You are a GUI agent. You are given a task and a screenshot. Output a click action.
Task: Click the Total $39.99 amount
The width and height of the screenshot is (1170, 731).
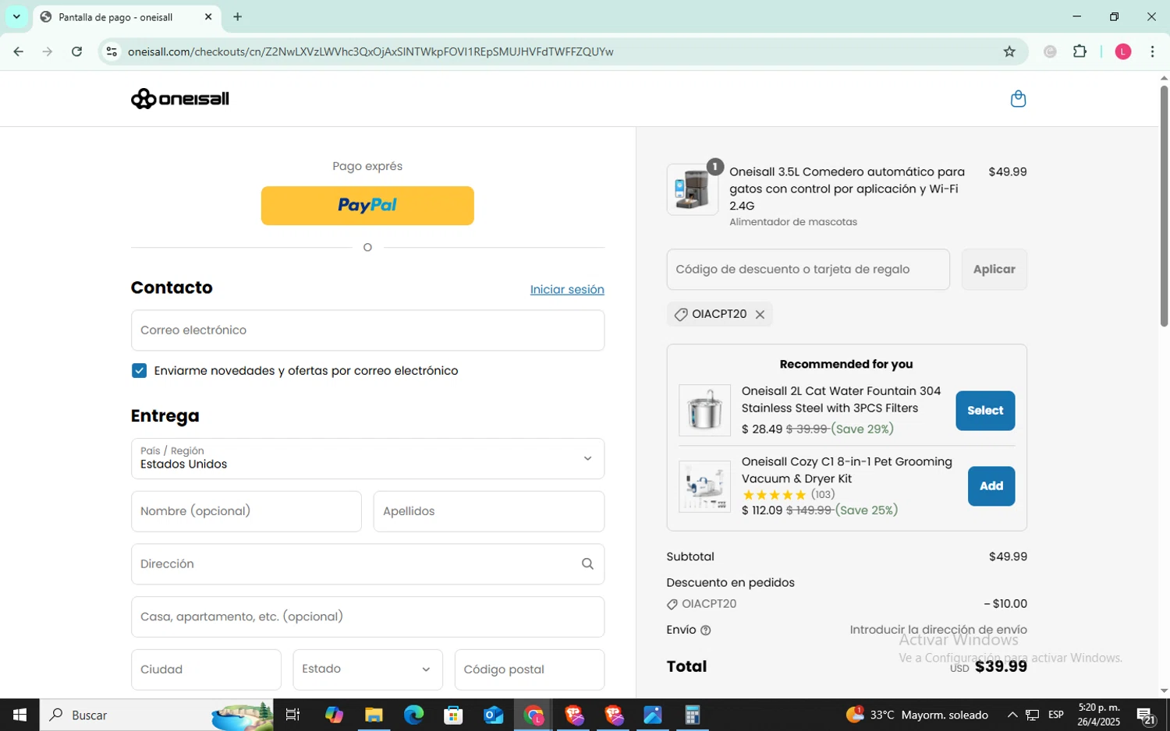click(1001, 666)
